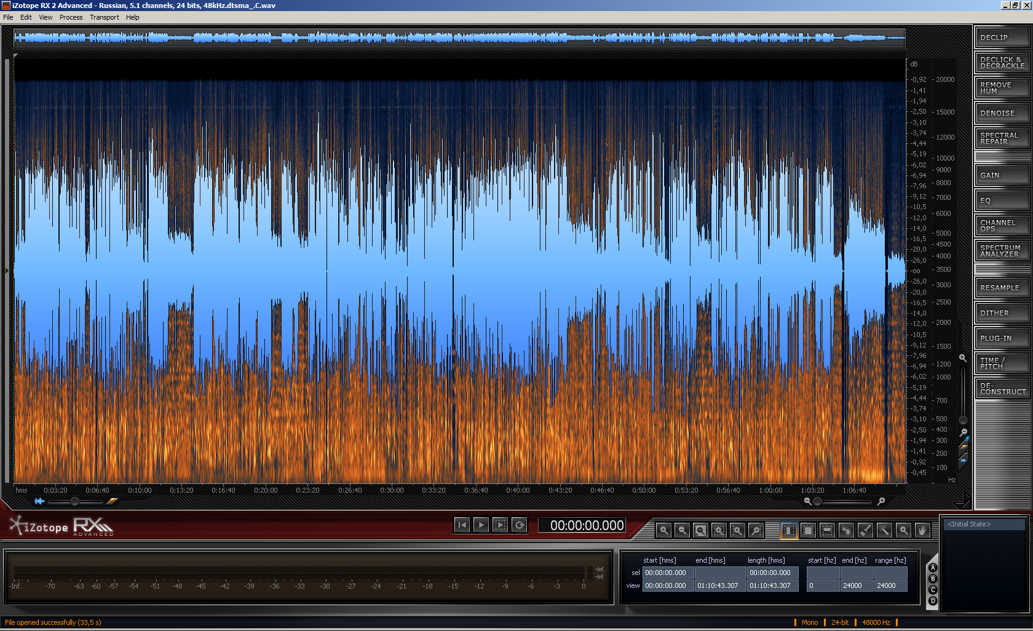
Task: Click the zoom out magnifier icon
Action: coord(682,530)
